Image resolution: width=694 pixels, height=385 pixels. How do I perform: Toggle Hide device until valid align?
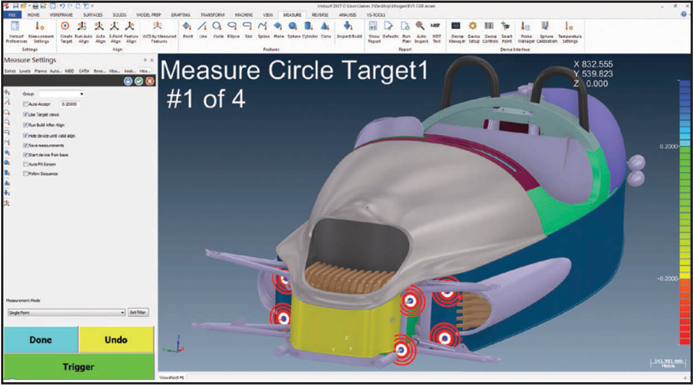coord(25,135)
